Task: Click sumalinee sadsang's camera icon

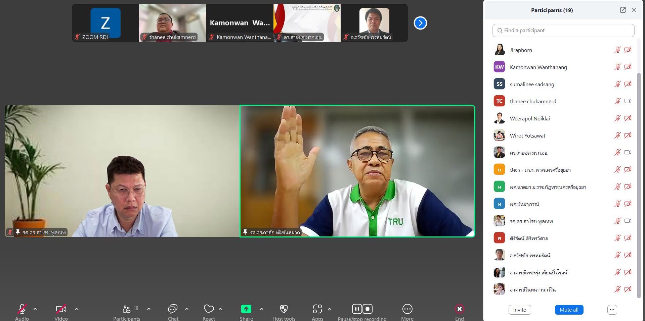Action: tap(628, 84)
